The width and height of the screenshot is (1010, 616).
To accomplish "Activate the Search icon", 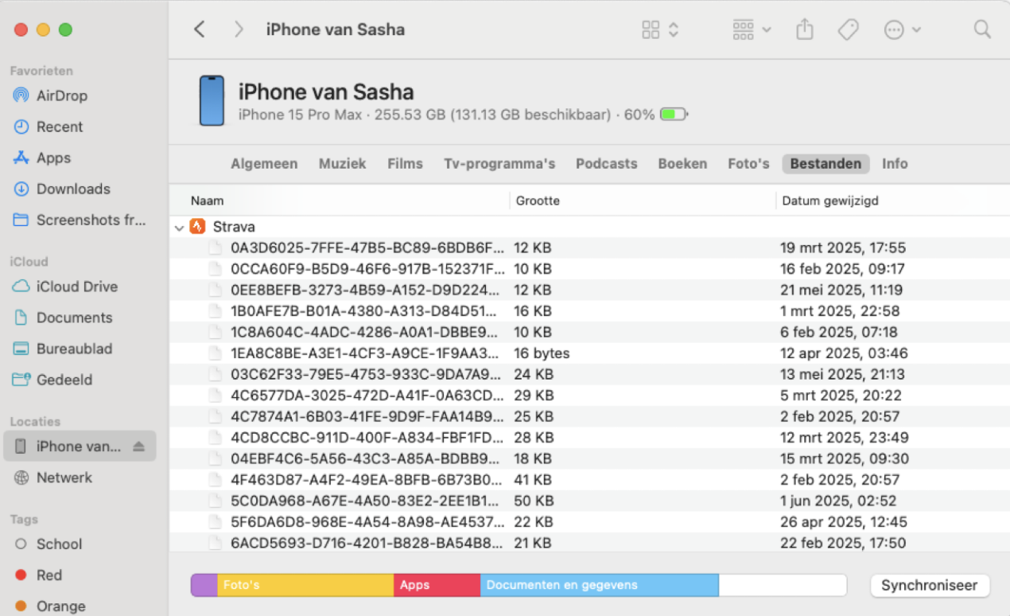I will pos(981,29).
